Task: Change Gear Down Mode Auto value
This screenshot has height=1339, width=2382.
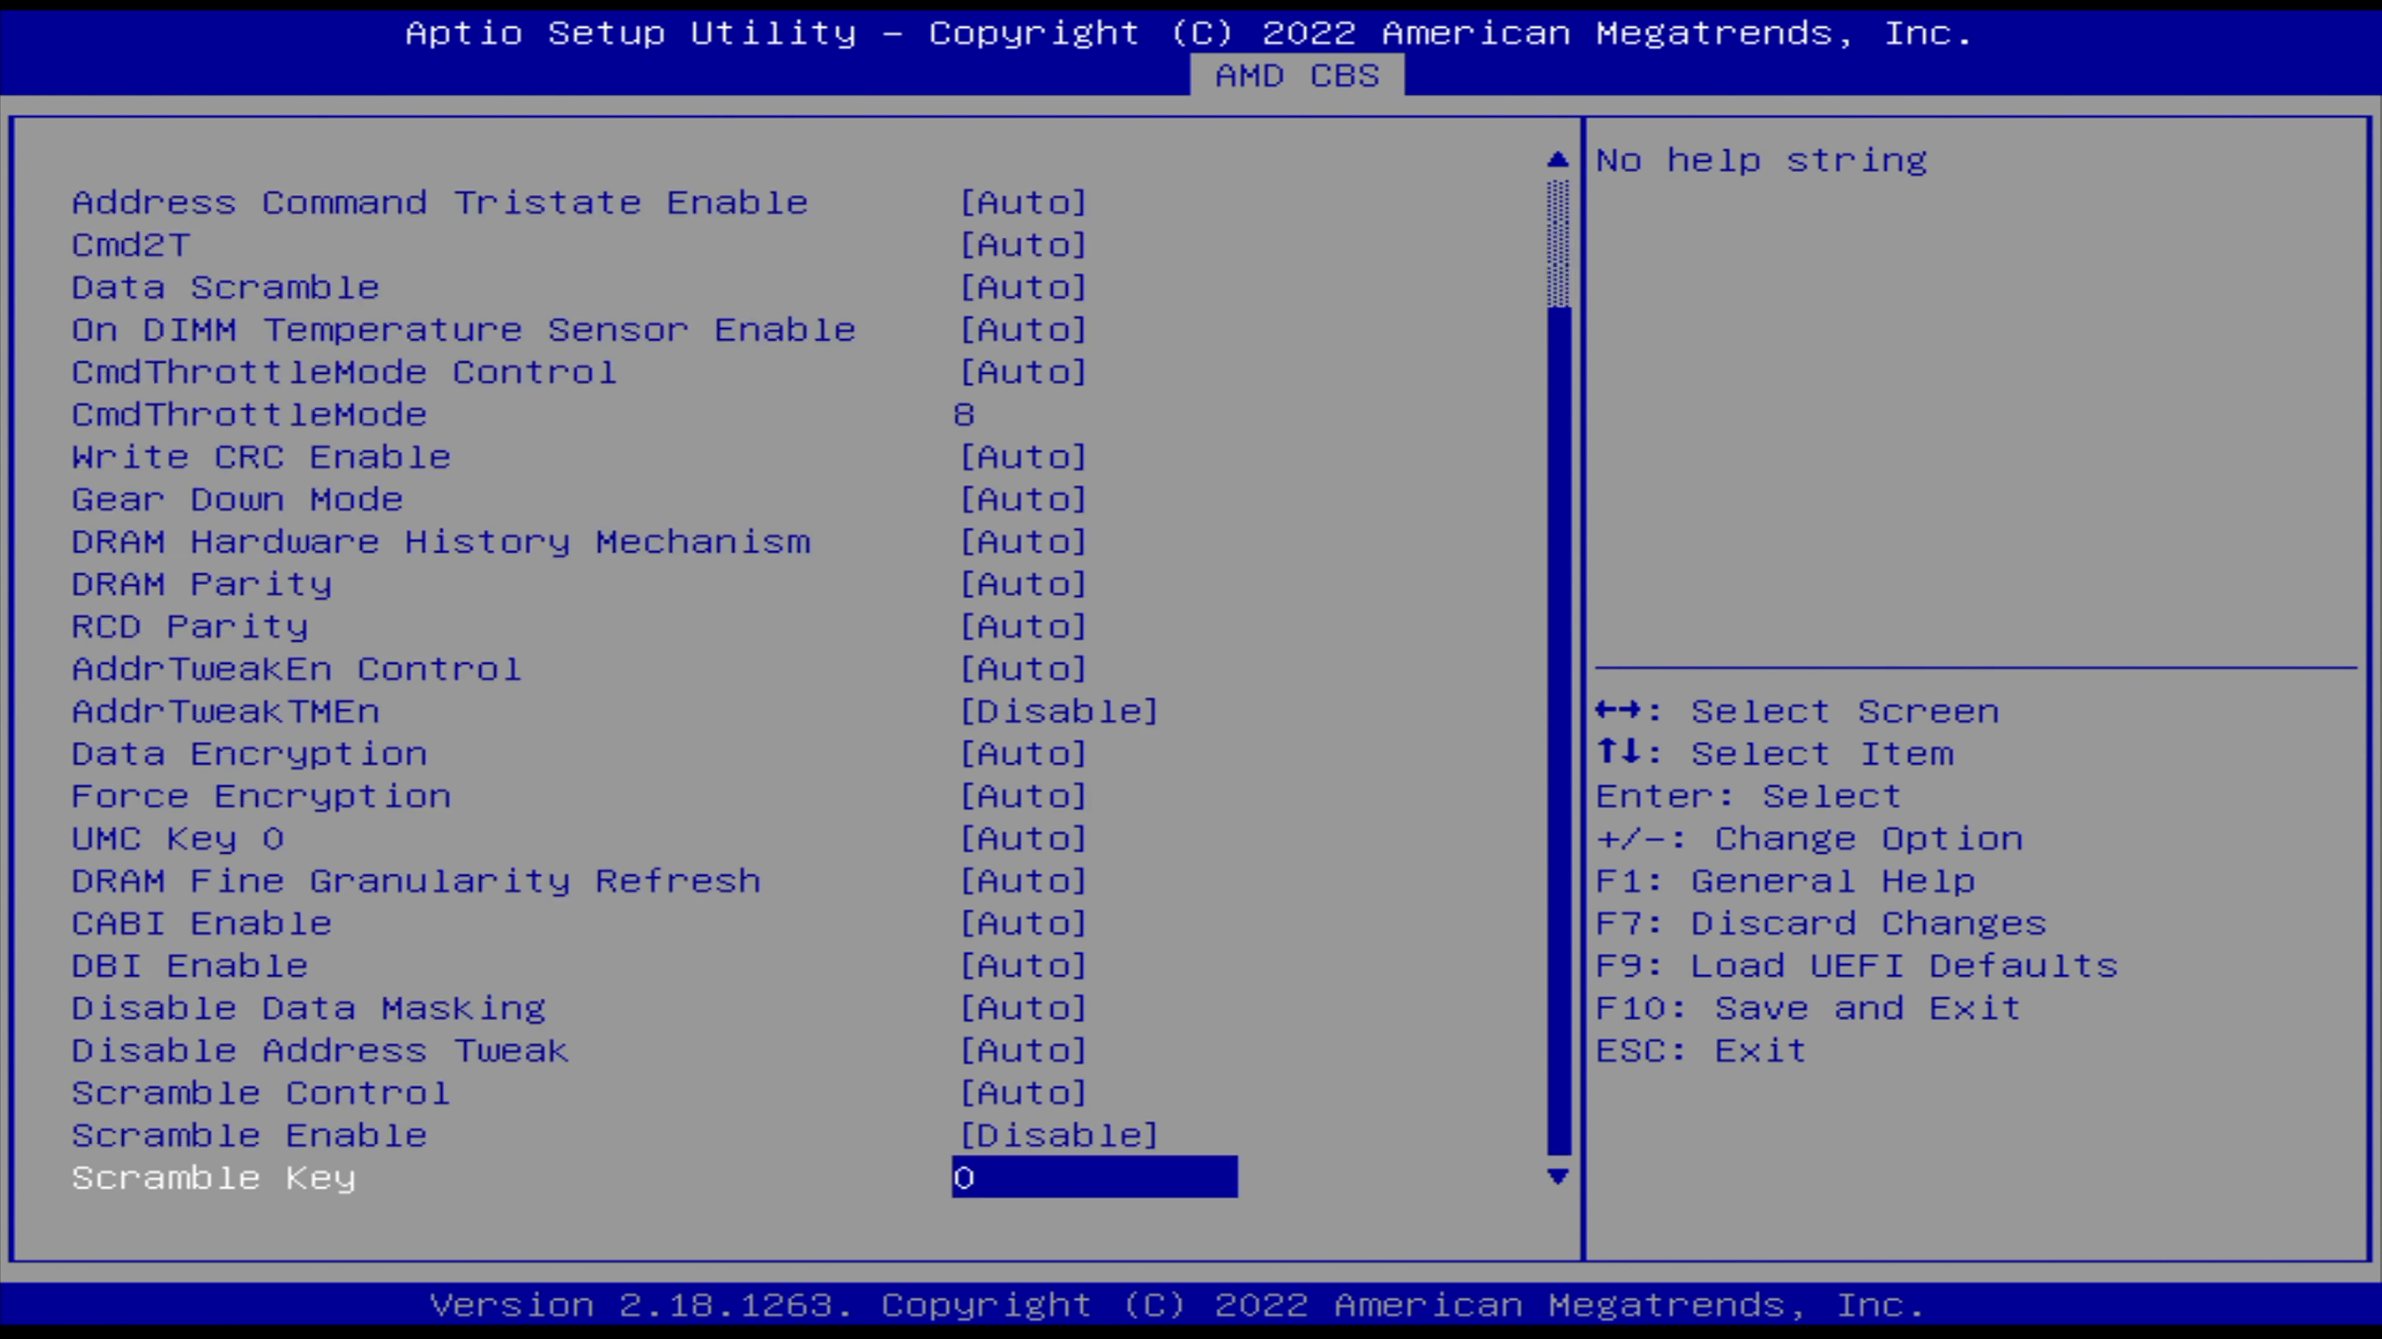Action: [x=1023, y=500]
